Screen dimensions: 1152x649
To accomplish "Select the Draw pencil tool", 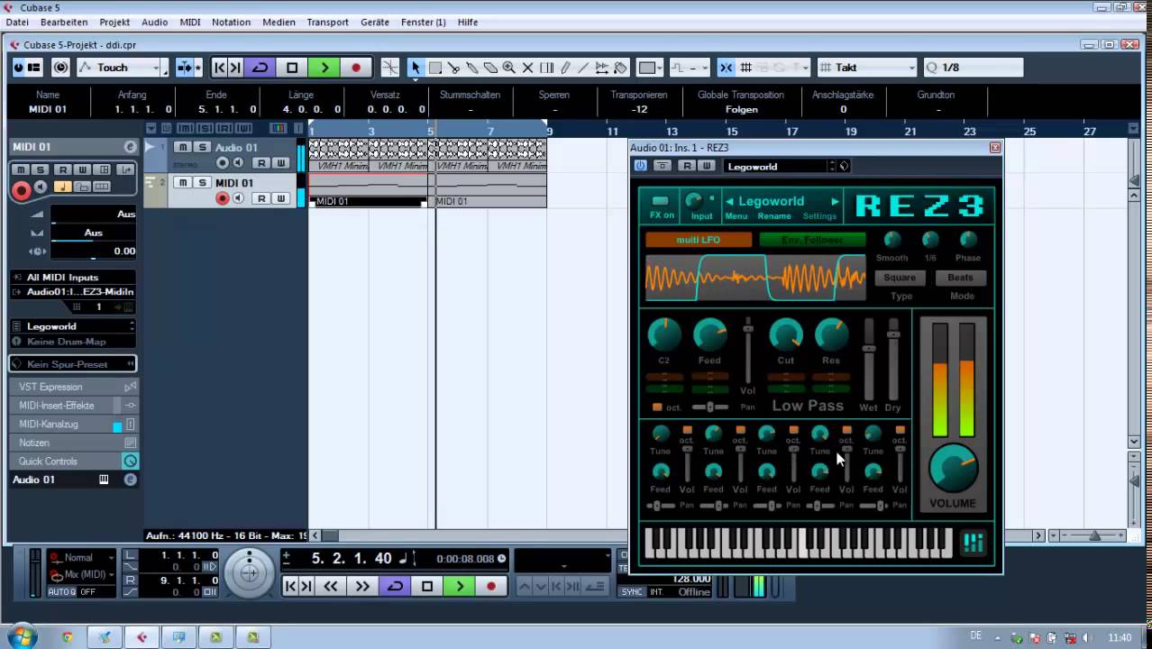I will click(x=565, y=68).
